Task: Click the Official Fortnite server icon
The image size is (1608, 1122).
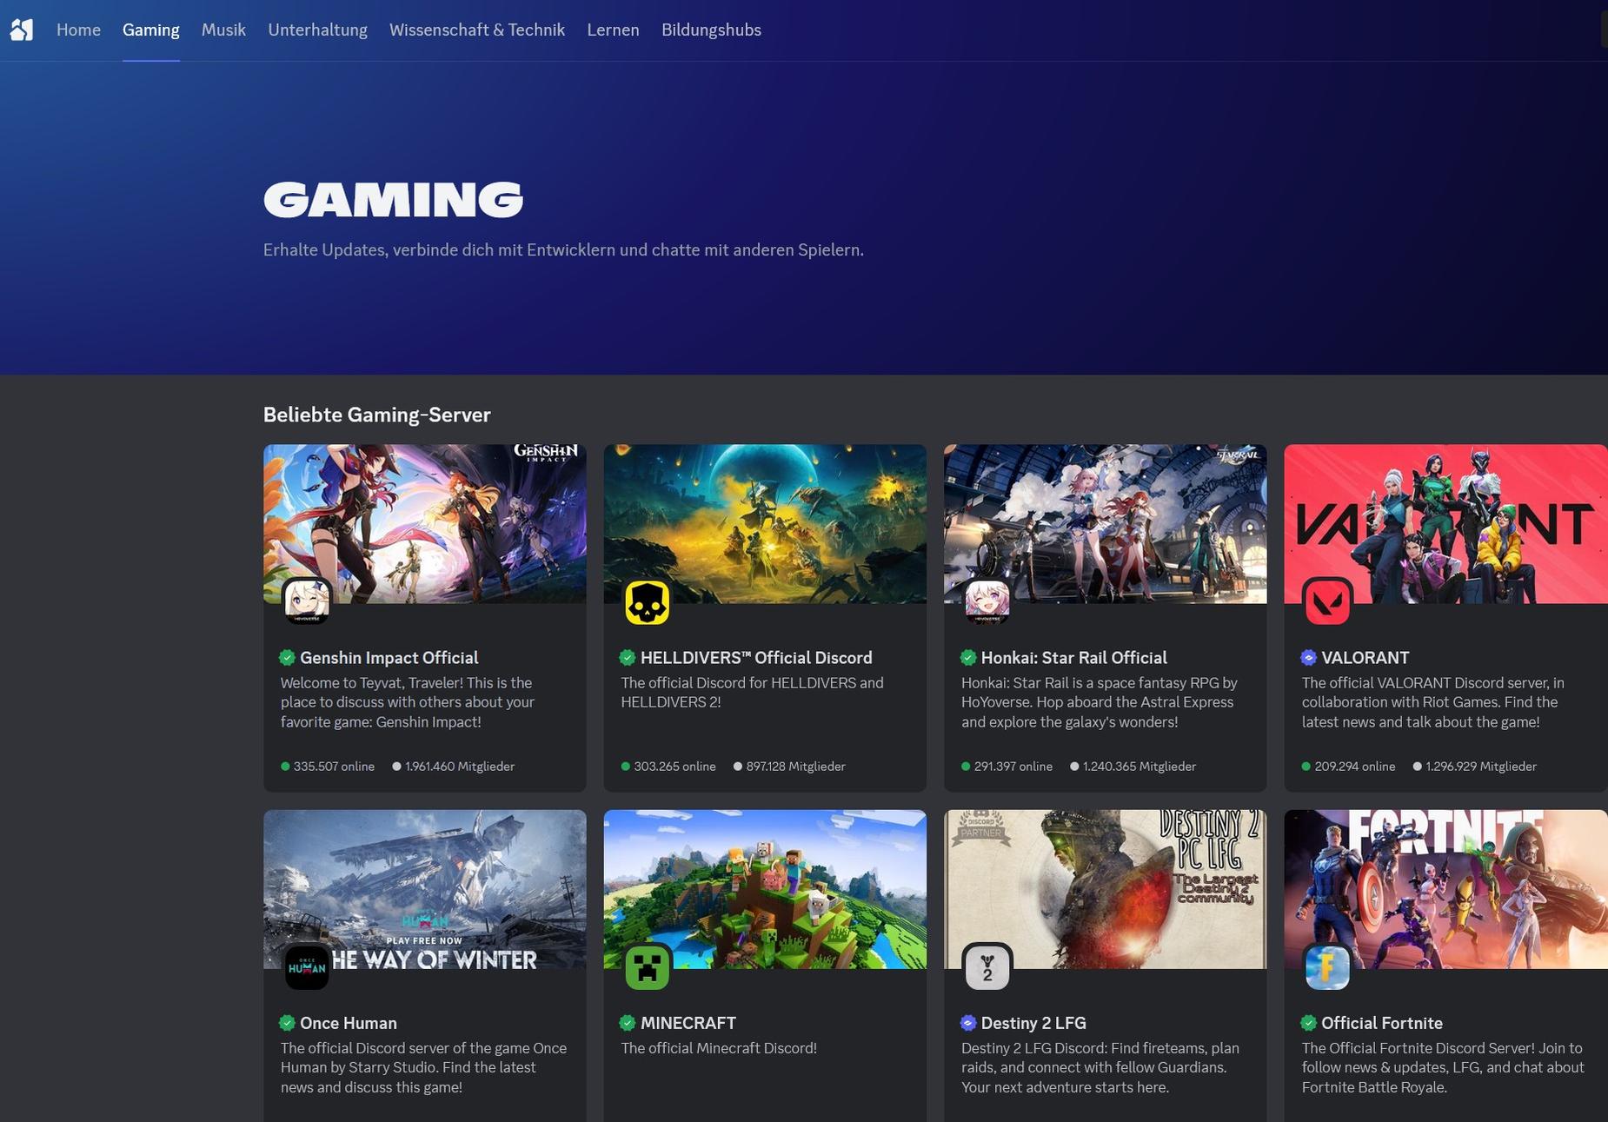Action: pos(1327,967)
